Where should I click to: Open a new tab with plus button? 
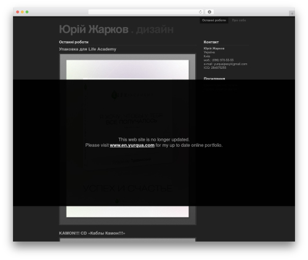coord(292,14)
